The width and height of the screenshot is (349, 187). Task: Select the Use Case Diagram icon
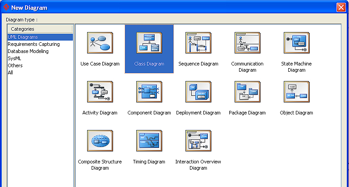click(100, 43)
